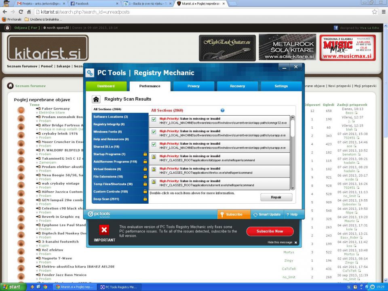Open the Recovery tab
This screenshot has width=388, height=291.
(237, 86)
